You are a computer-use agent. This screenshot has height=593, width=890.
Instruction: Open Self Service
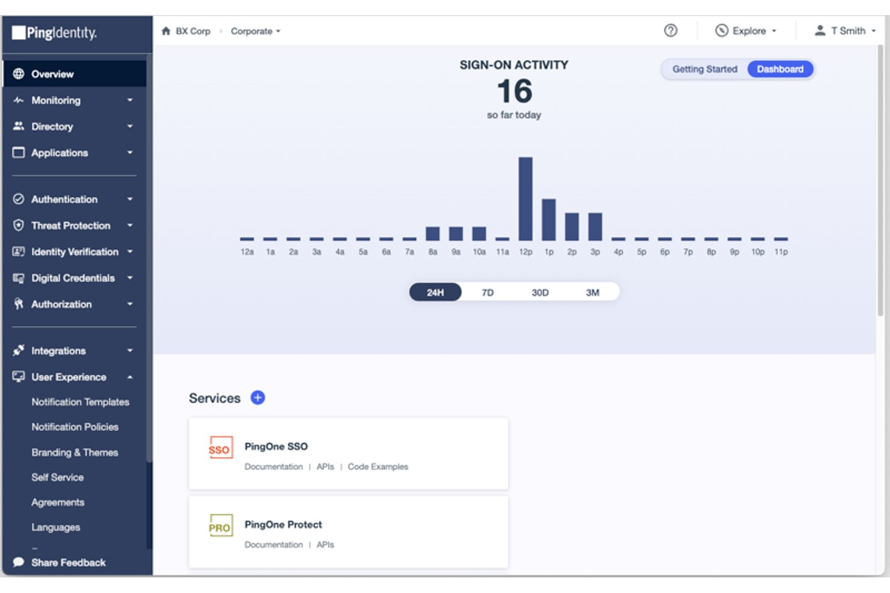[x=58, y=477]
